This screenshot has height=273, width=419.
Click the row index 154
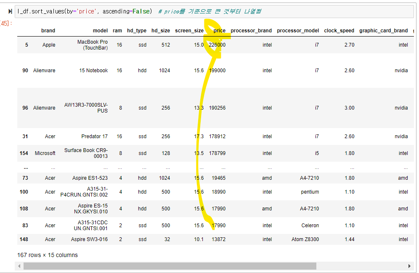tap(24, 153)
